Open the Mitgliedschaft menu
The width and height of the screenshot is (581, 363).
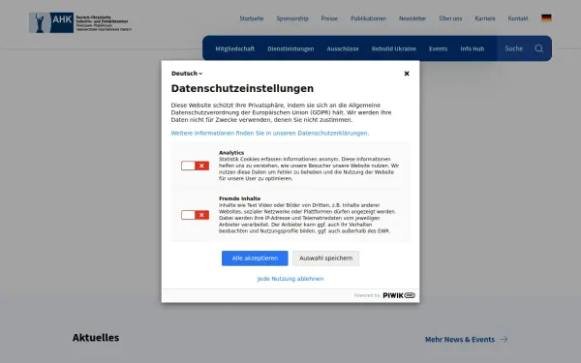tap(235, 48)
